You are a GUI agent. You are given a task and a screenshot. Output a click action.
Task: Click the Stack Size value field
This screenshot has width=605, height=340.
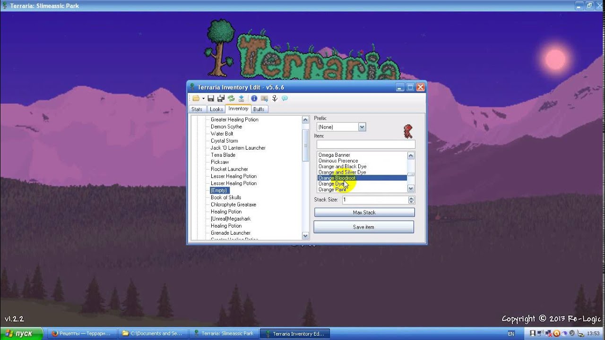375,200
